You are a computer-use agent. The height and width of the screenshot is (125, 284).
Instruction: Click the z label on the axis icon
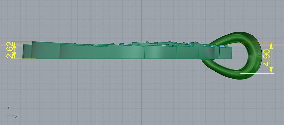(8, 108)
